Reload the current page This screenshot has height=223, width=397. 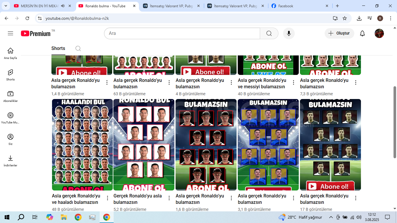pos(27,18)
